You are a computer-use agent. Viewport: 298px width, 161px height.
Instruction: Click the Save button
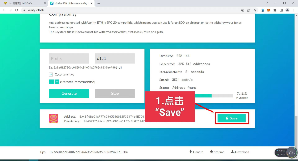232,118
